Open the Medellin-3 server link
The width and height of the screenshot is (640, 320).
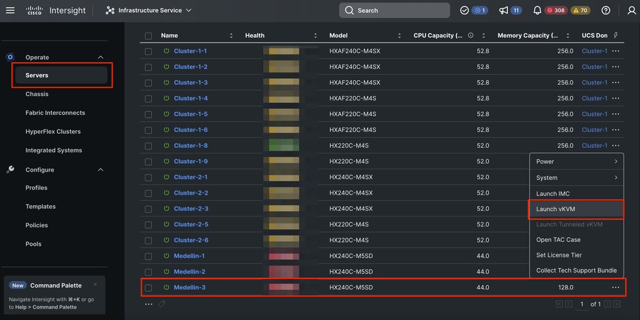(190, 287)
